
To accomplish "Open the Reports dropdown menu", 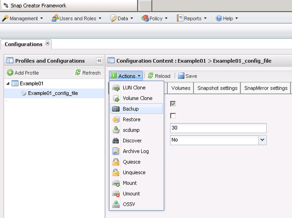I will tap(192, 19).
